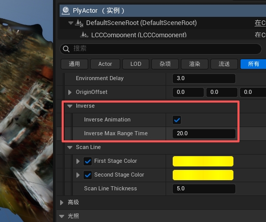Image resolution: width=266 pixels, height=222 pixels.
Task: Click the LCCComponent scene component icon
Action: point(84,35)
